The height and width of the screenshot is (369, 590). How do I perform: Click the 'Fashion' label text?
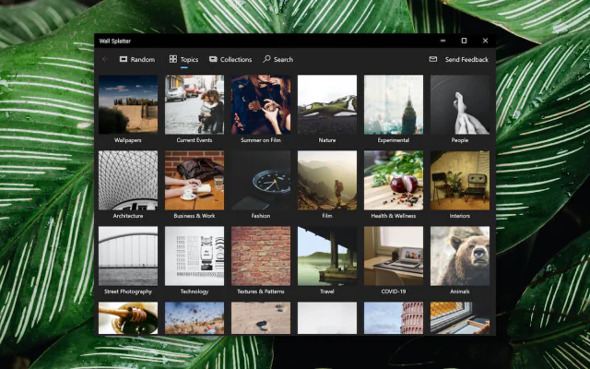point(261,216)
